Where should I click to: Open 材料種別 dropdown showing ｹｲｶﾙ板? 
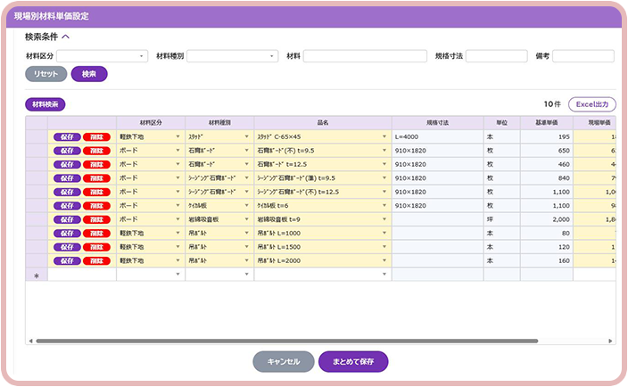tap(247, 206)
